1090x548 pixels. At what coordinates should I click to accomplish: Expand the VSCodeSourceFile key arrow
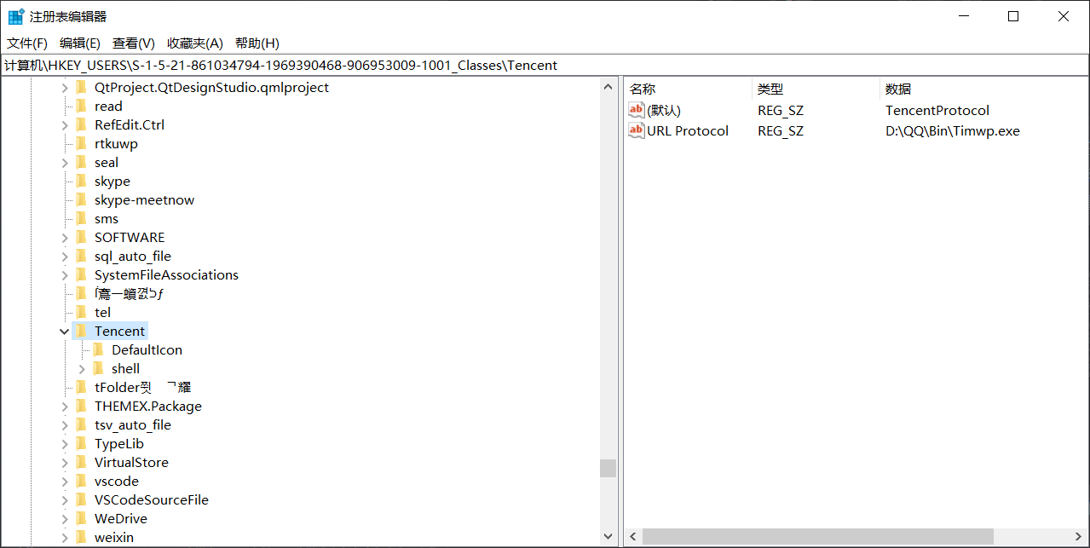pos(65,500)
